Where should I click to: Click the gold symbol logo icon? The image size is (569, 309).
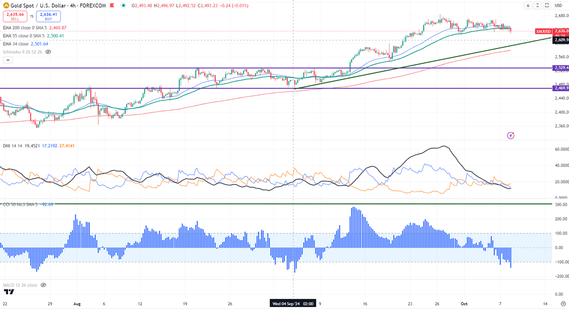6,5
